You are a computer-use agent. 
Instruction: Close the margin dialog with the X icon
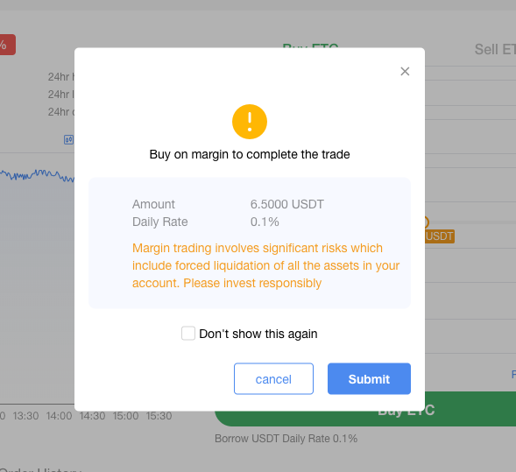click(405, 72)
